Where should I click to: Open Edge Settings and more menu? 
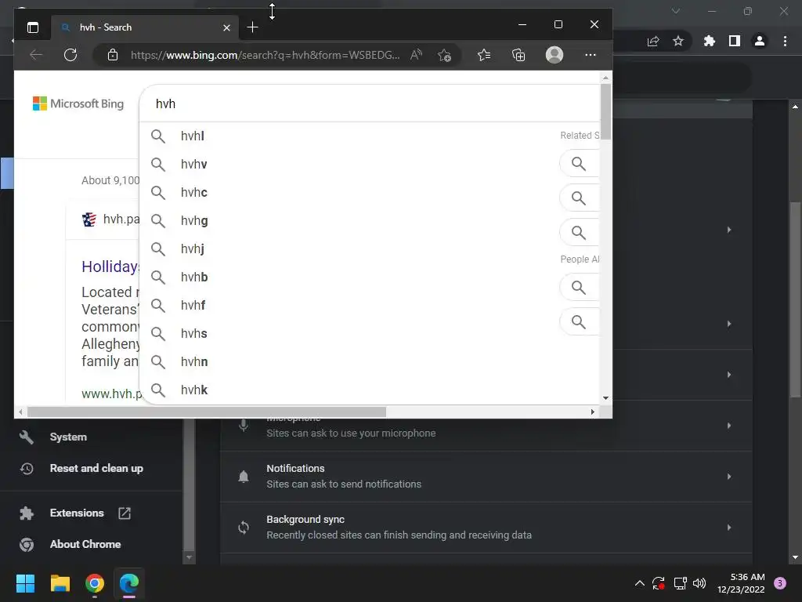[x=591, y=55]
